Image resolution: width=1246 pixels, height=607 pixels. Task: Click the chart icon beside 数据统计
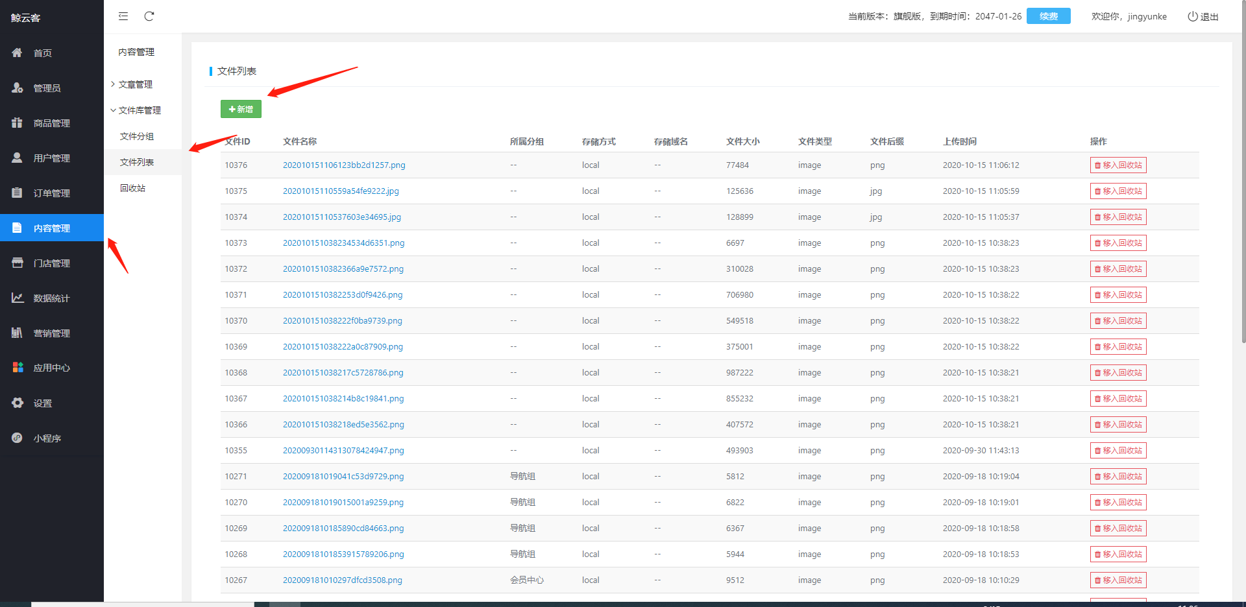17,298
